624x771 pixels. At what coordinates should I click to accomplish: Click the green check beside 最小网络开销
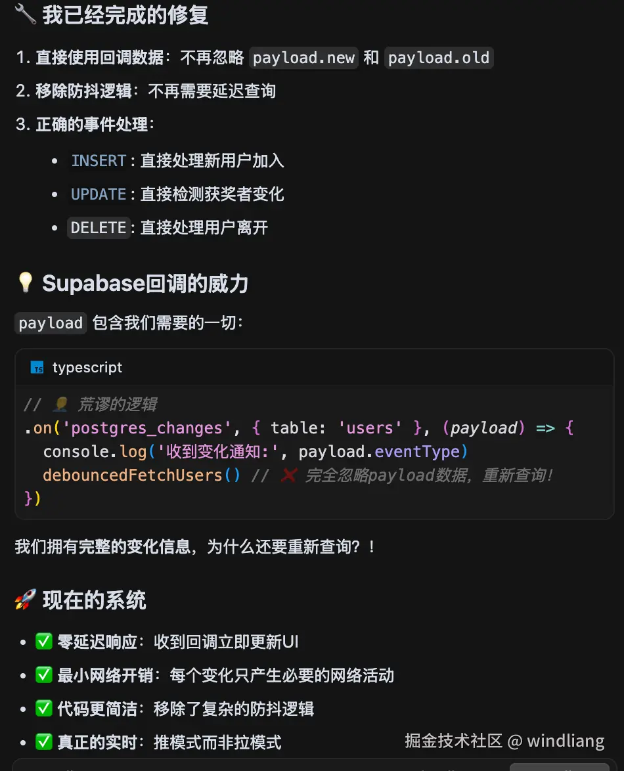(44, 675)
